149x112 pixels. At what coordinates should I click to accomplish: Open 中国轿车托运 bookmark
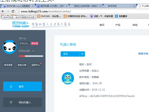tap(75, 16)
